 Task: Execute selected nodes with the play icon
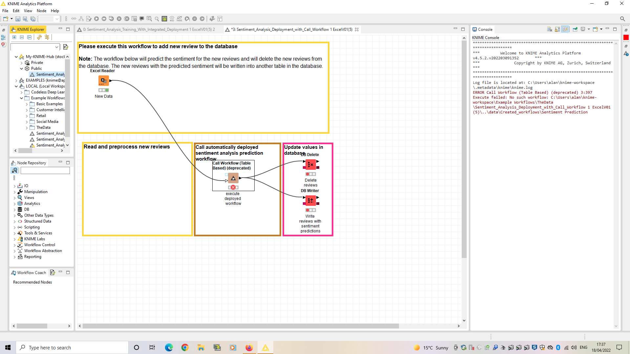[96, 19]
